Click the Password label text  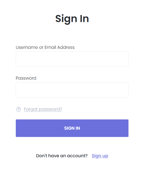(26, 78)
